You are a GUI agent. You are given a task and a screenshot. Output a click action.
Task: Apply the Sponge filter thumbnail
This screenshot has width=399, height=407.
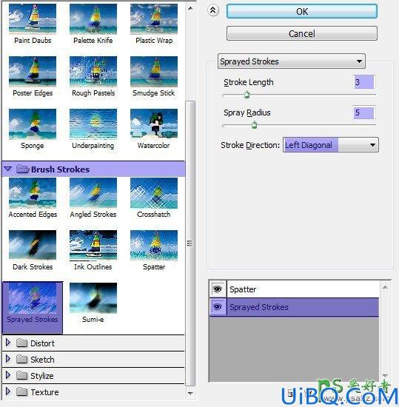(33, 124)
